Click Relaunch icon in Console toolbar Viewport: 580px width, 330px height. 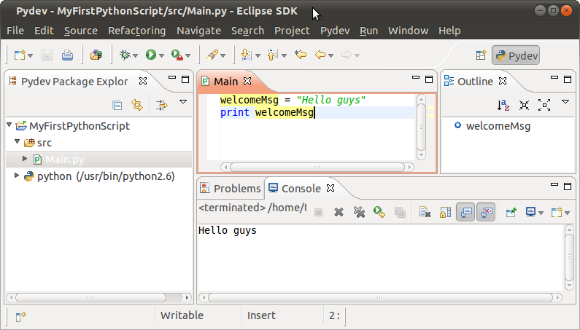379,212
